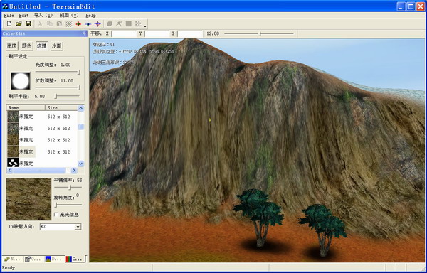Click the round brush shape preview

coord(21,81)
